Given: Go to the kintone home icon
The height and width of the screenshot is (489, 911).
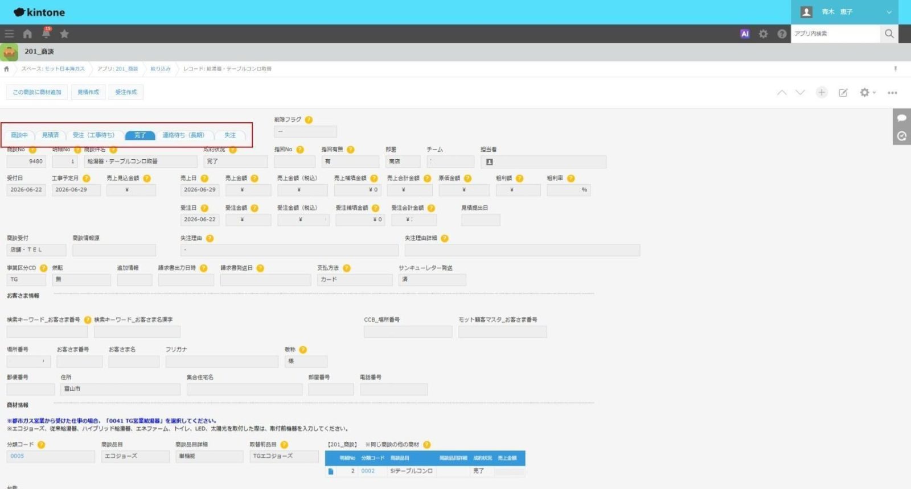Looking at the screenshot, I should (27, 34).
